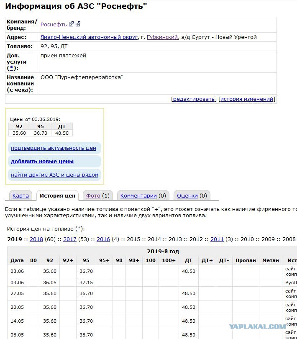Open the Роснефть company link

[54, 24]
